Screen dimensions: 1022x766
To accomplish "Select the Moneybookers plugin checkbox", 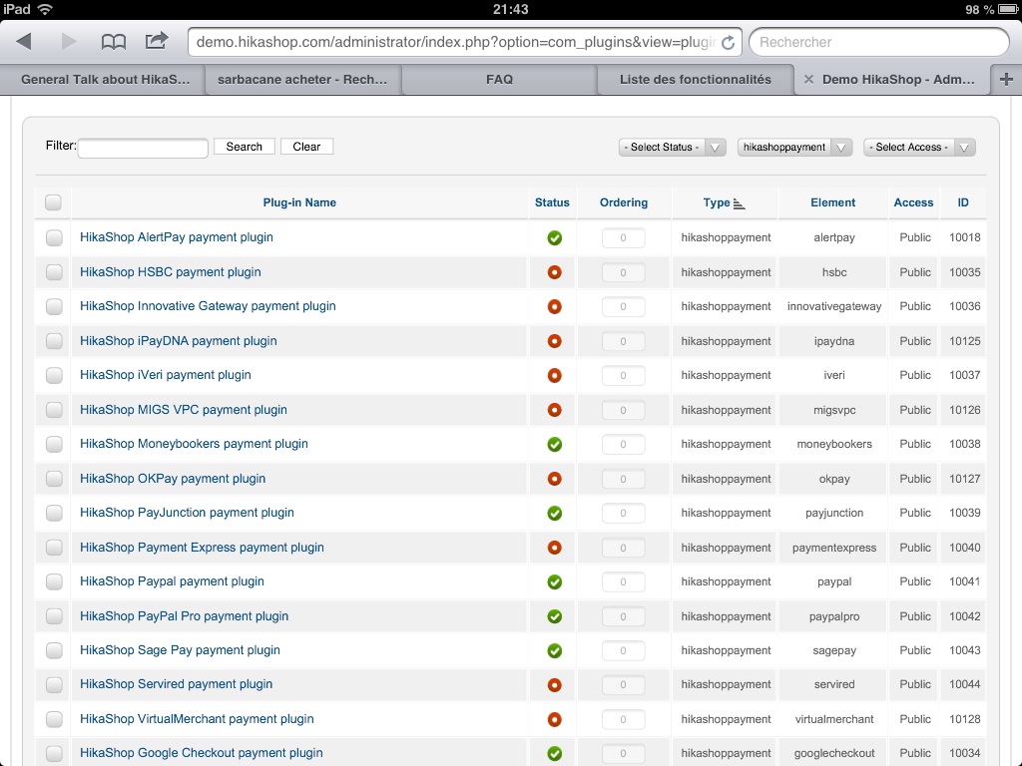I will (54, 444).
